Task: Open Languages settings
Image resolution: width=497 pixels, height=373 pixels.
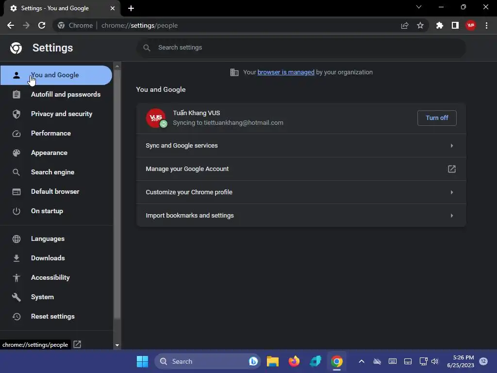Action: pyautogui.click(x=56, y=239)
